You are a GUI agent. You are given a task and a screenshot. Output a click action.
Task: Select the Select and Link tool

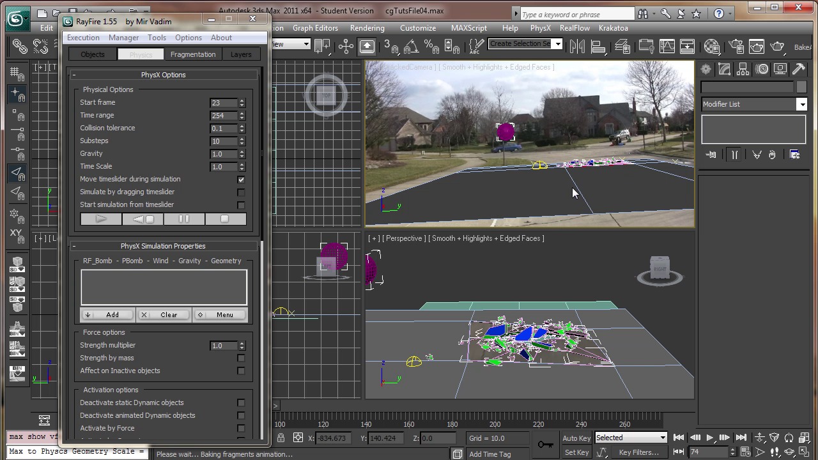(20, 46)
